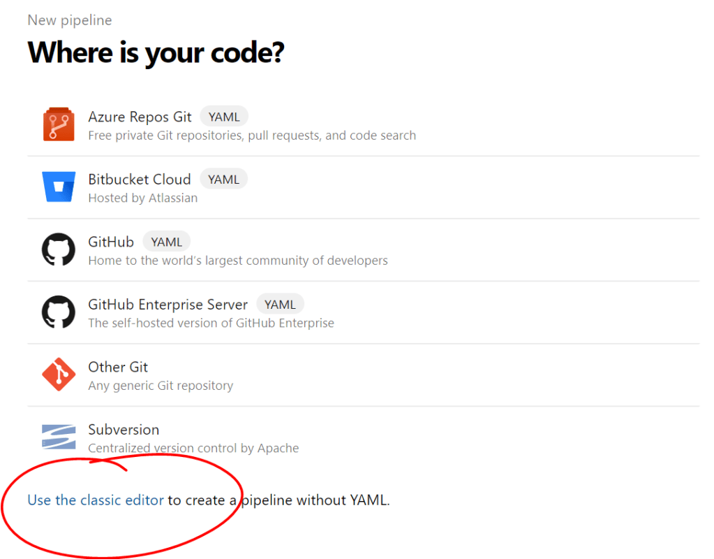Click the GitHub Enterprise Server icon

[59, 312]
